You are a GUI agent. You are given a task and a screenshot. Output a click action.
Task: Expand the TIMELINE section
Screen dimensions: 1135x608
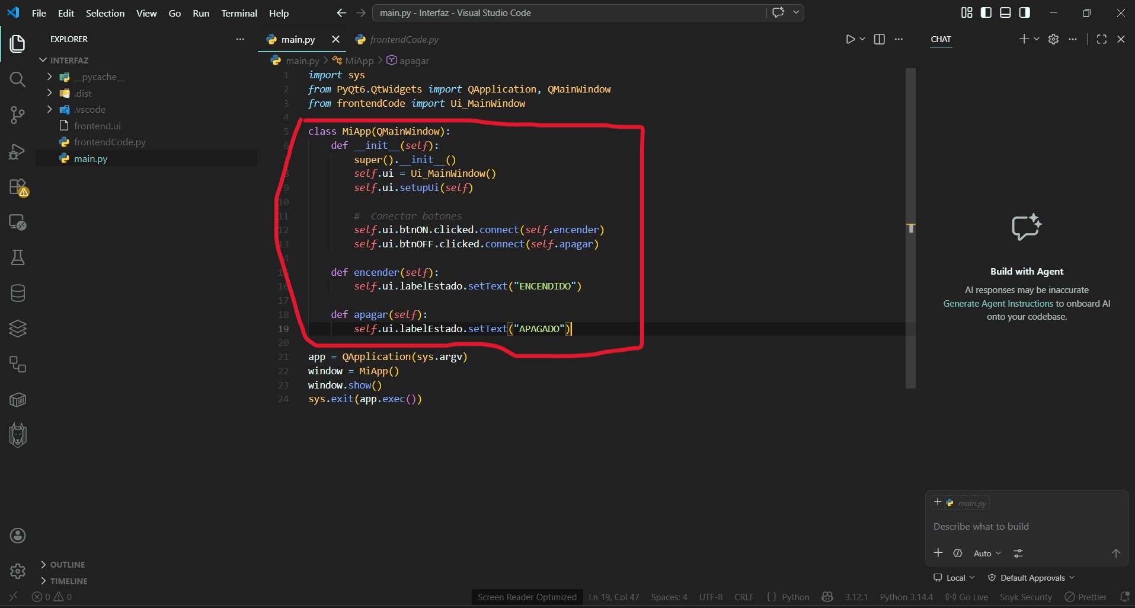(63, 581)
